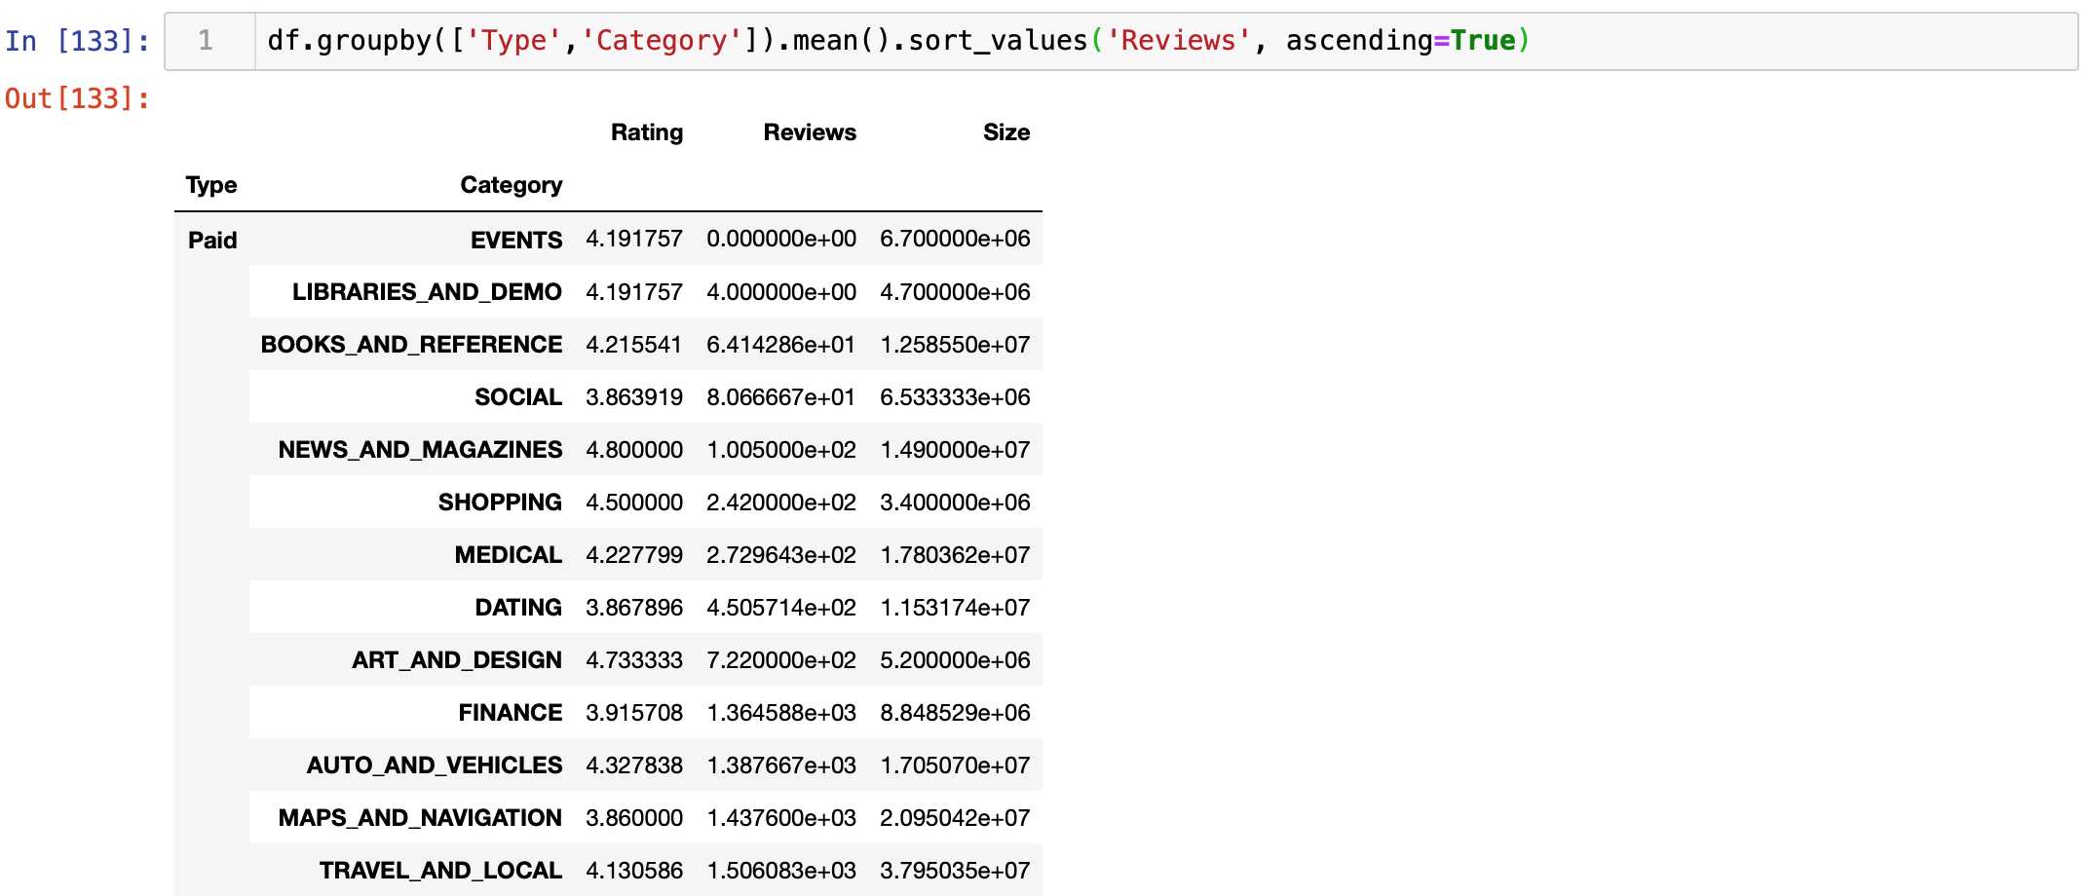Click MEDICAL size value 1.780362e+07
The image size is (2087, 896).
[x=955, y=555]
